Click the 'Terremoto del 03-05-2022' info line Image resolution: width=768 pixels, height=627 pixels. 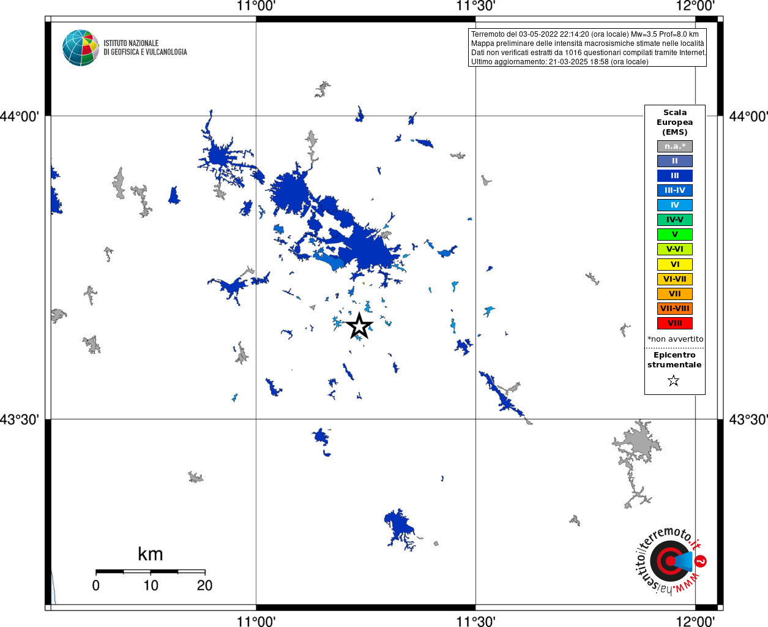click(x=584, y=34)
